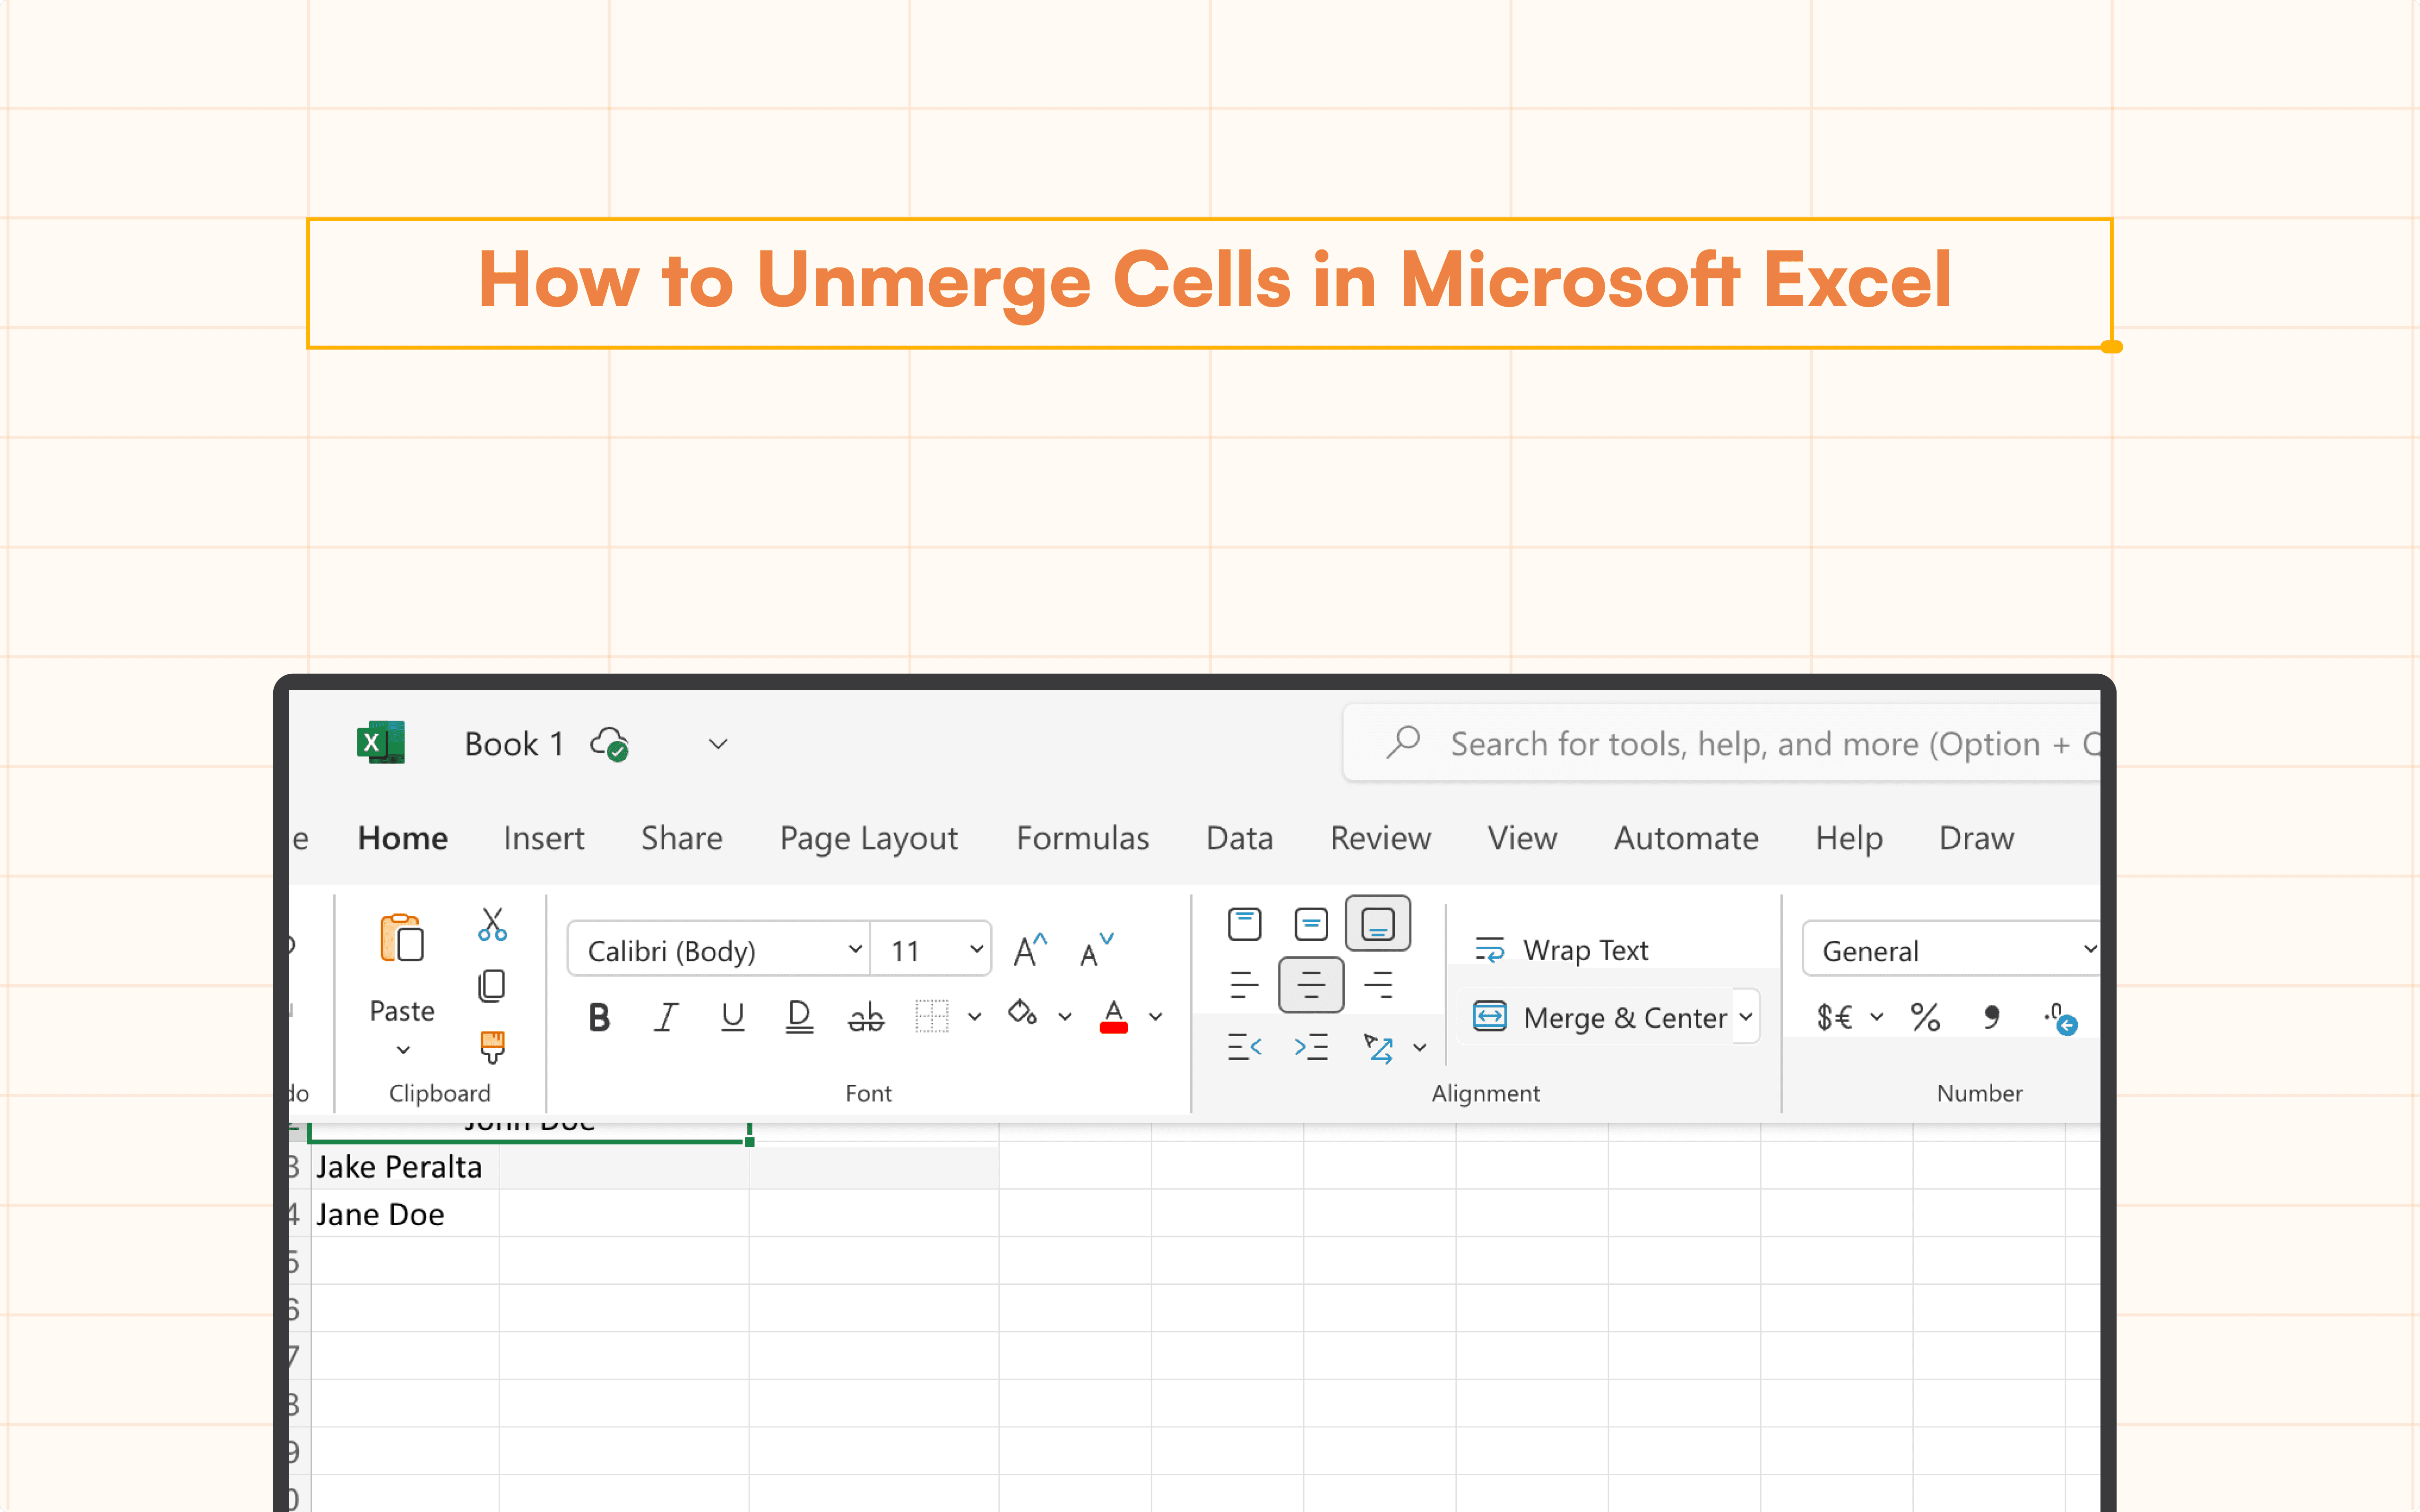This screenshot has width=2420, height=1512.
Task: Open the Automate tab
Action: coord(1686,838)
